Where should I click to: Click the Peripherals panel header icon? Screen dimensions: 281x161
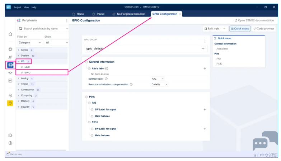(19, 20)
